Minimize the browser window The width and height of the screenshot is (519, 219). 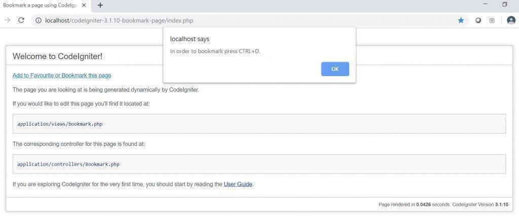pyautogui.click(x=486, y=4)
